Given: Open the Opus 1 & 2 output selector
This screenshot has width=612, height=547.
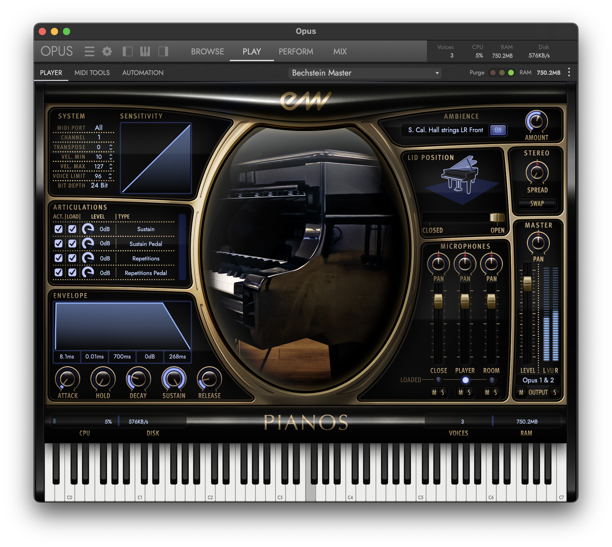Looking at the screenshot, I should click(539, 380).
